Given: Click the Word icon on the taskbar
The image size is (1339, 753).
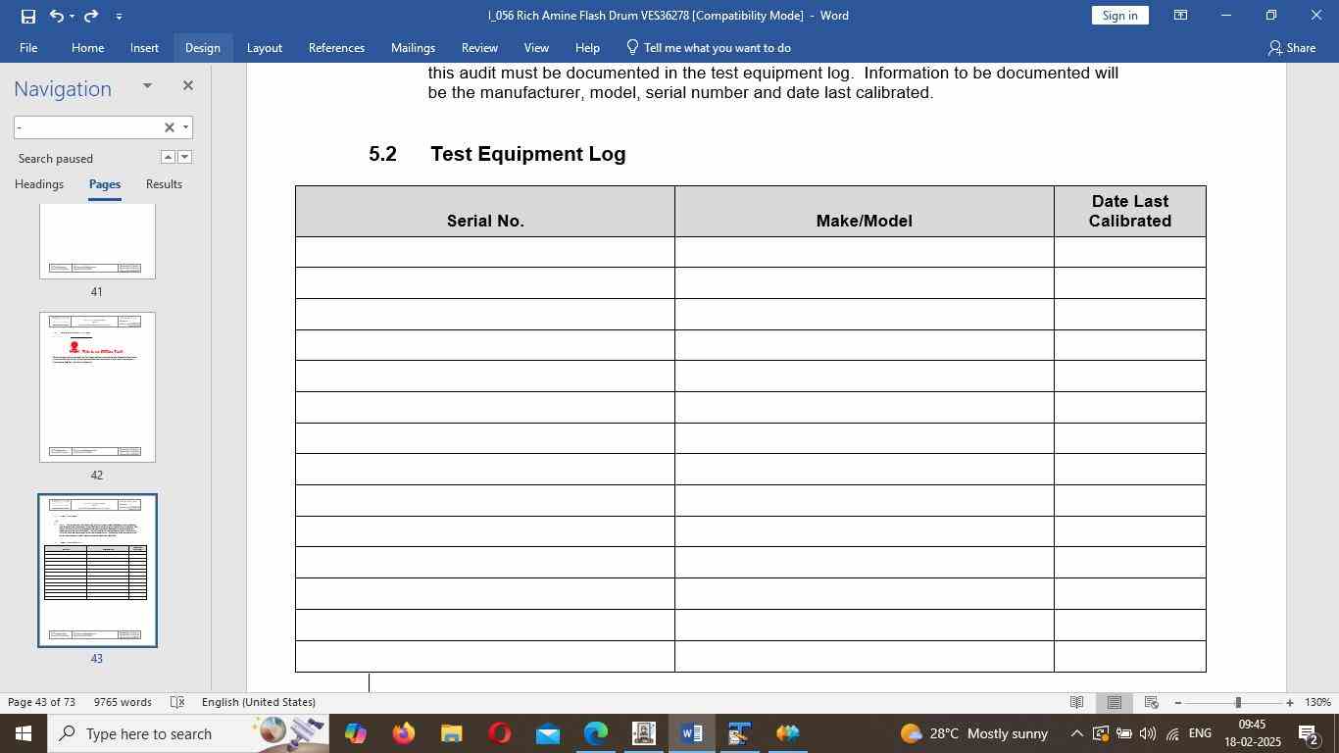Looking at the screenshot, I should click(691, 733).
